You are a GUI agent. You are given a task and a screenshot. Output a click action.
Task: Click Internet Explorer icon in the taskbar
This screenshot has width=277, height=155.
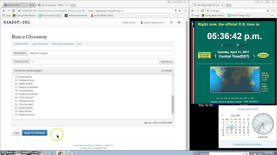pyautogui.click(x=50, y=153)
